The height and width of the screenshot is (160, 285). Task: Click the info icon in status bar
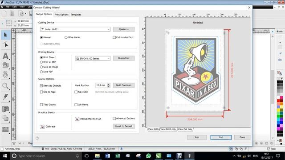(x=122, y=149)
